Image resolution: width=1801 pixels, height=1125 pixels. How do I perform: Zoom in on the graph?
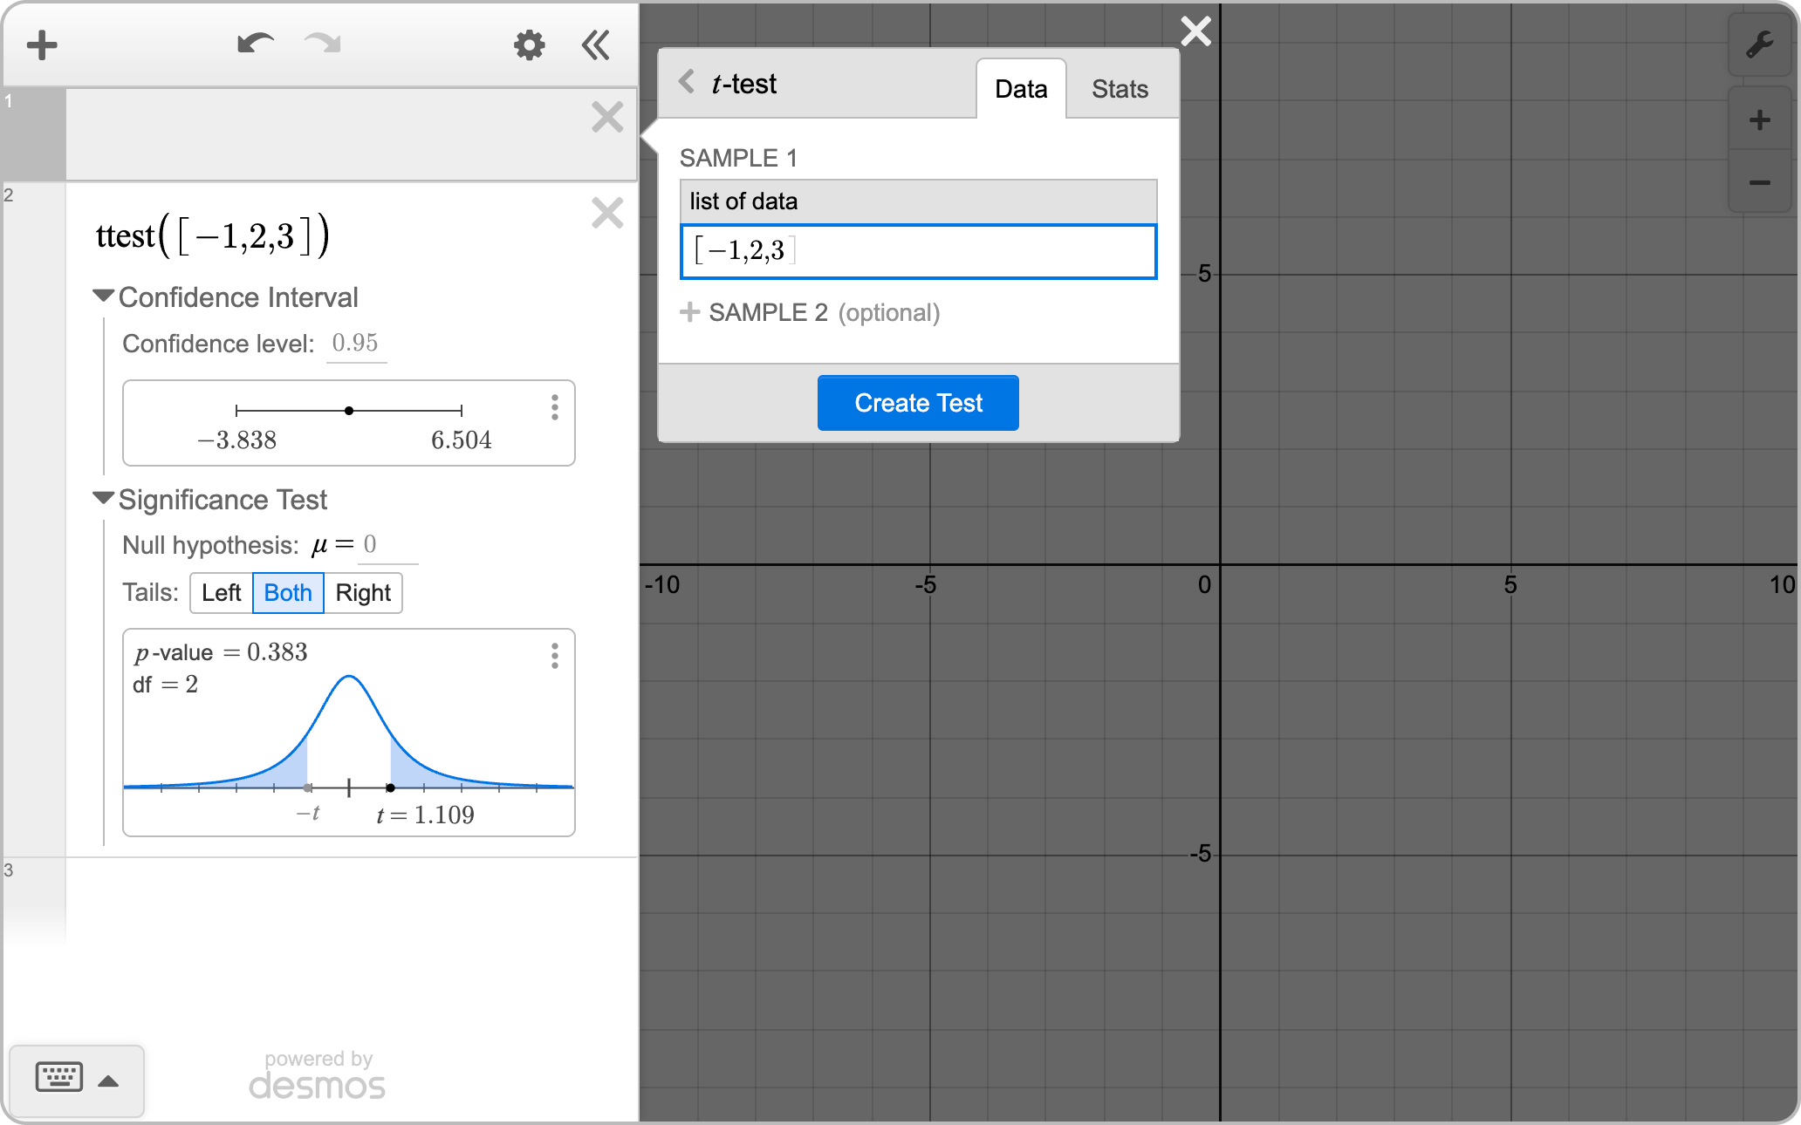pyautogui.click(x=1760, y=120)
